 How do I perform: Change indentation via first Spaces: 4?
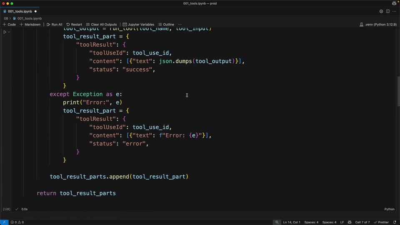point(311,222)
